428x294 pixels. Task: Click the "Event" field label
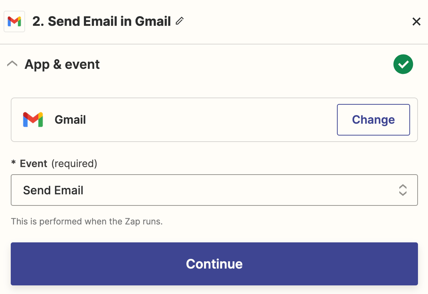pyautogui.click(x=34, y=164)
